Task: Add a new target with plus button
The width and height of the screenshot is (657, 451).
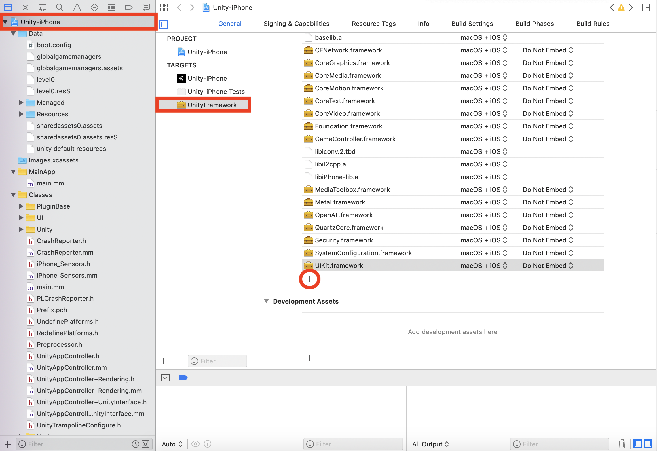Action: [x=163, y=361]
